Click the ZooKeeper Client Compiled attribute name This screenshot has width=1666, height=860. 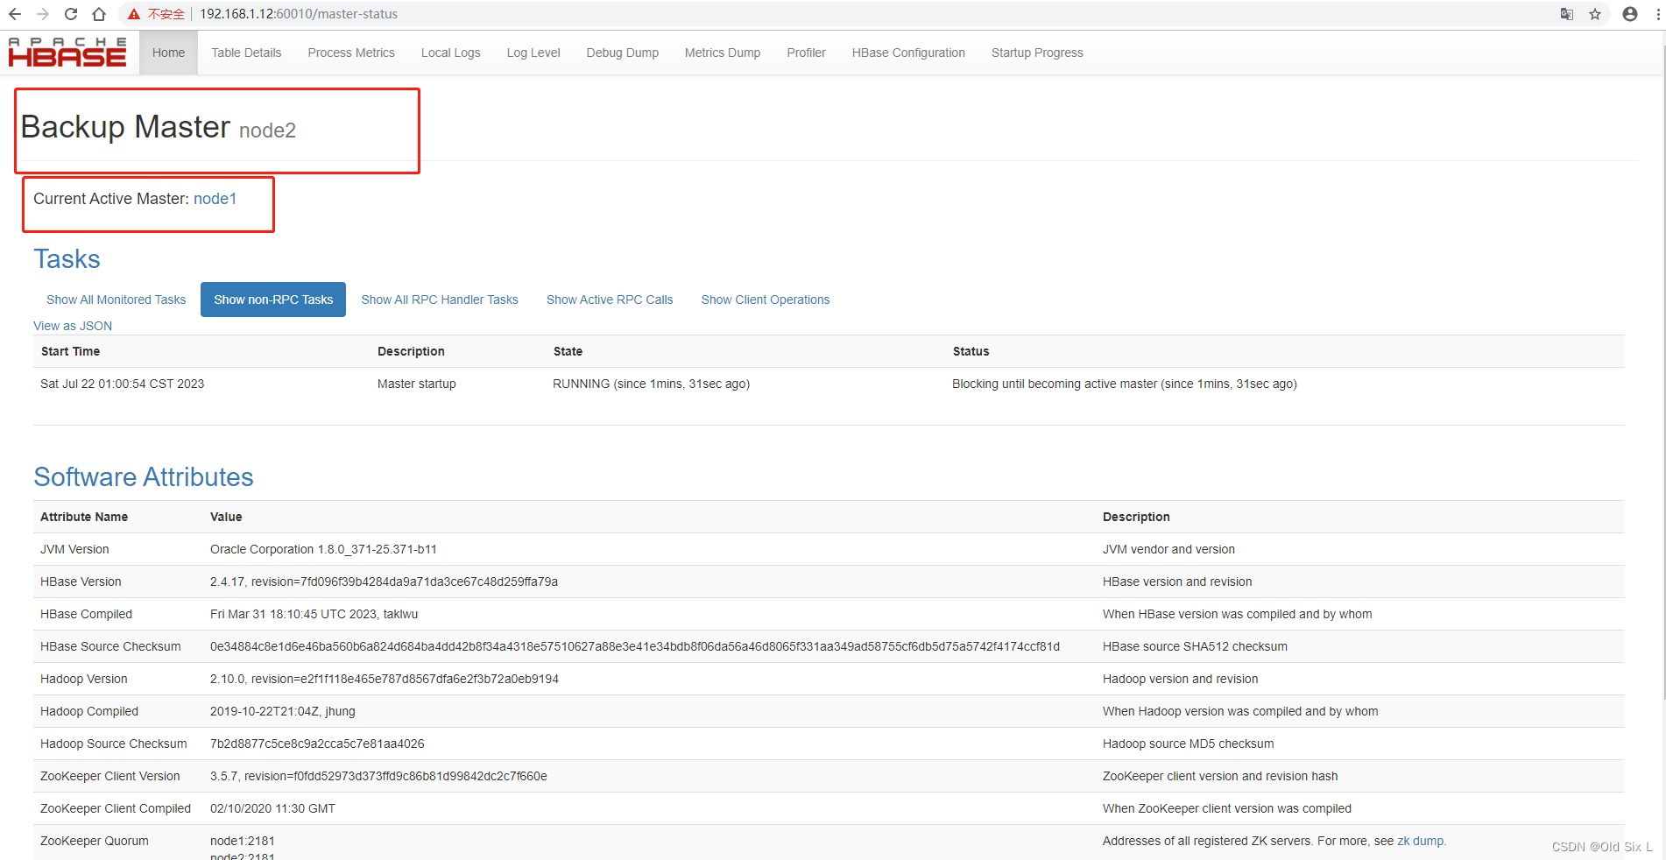(x=116, y=808)
